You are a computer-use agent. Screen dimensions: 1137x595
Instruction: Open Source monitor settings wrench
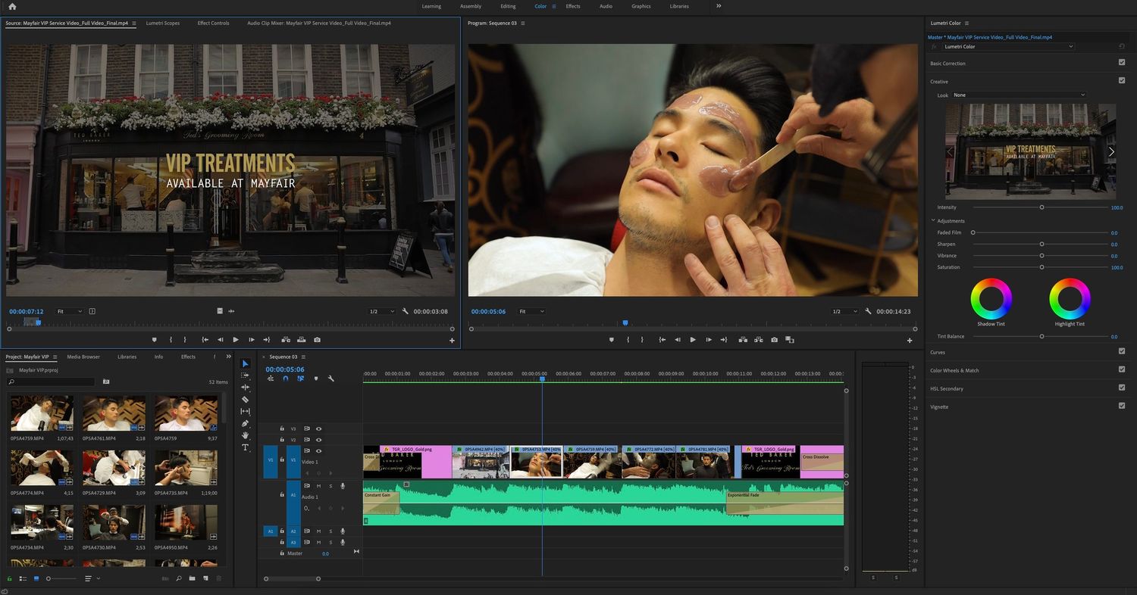(406, 311)
